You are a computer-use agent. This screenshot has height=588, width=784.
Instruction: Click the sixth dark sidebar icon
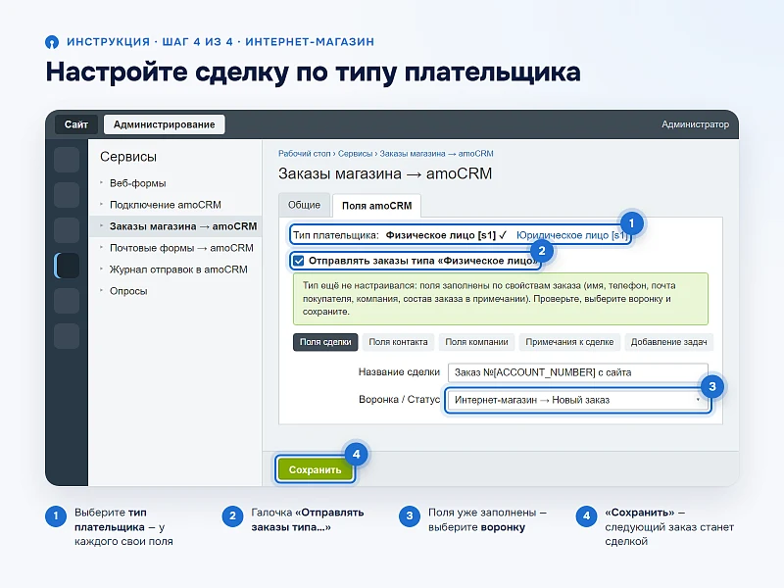click(67, 336)
